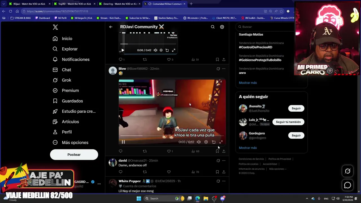This screenshot has height=203, width=361.
Task: Toggle picture-in-picture on Blow's video
Action: point(213,142)
